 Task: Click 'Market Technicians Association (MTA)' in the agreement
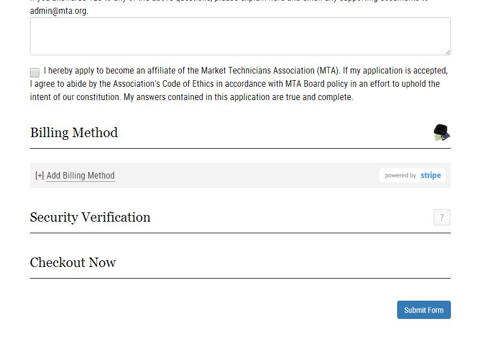[x=270, y=71]
